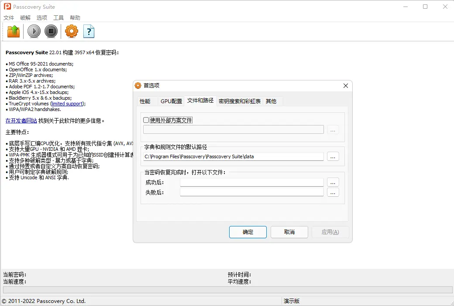Open the 破解 menu

pyautogui.click(x=25, y=17)
